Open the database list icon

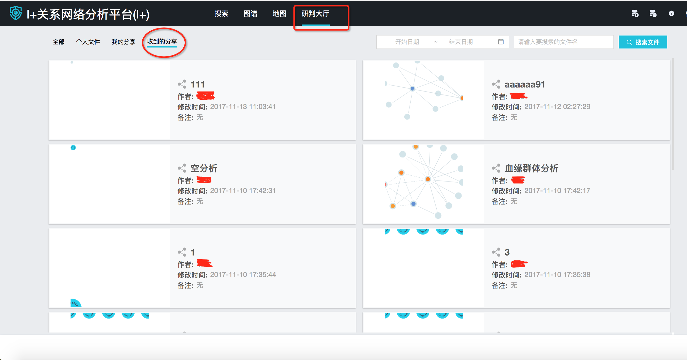click(x=653, y=13)
